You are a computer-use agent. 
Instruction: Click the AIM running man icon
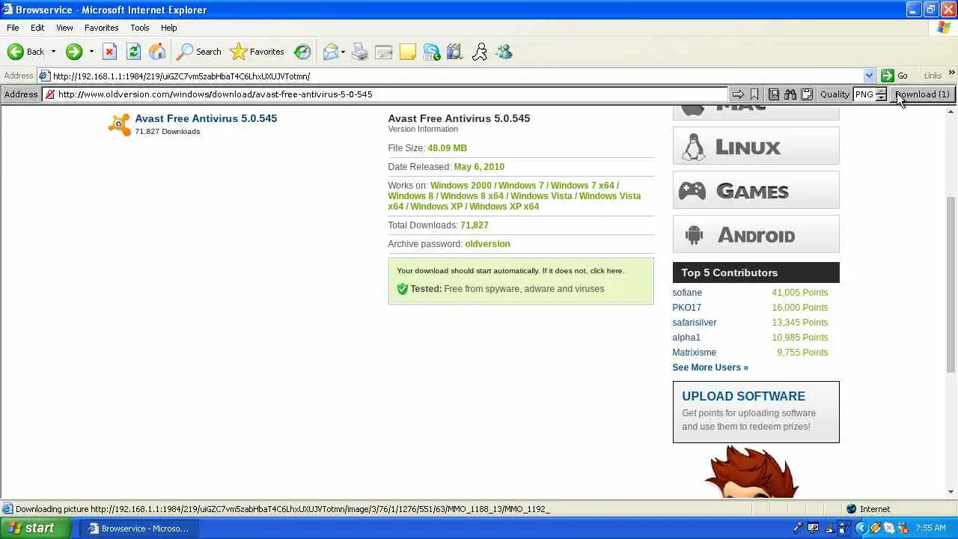coord(480,52)
